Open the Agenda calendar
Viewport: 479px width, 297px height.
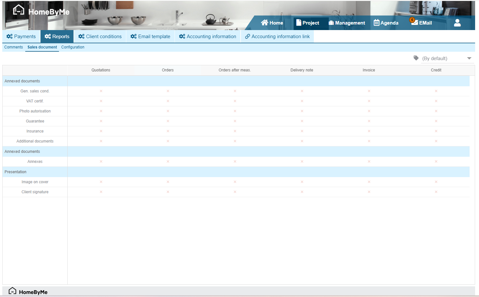click(x=386, y=23)
